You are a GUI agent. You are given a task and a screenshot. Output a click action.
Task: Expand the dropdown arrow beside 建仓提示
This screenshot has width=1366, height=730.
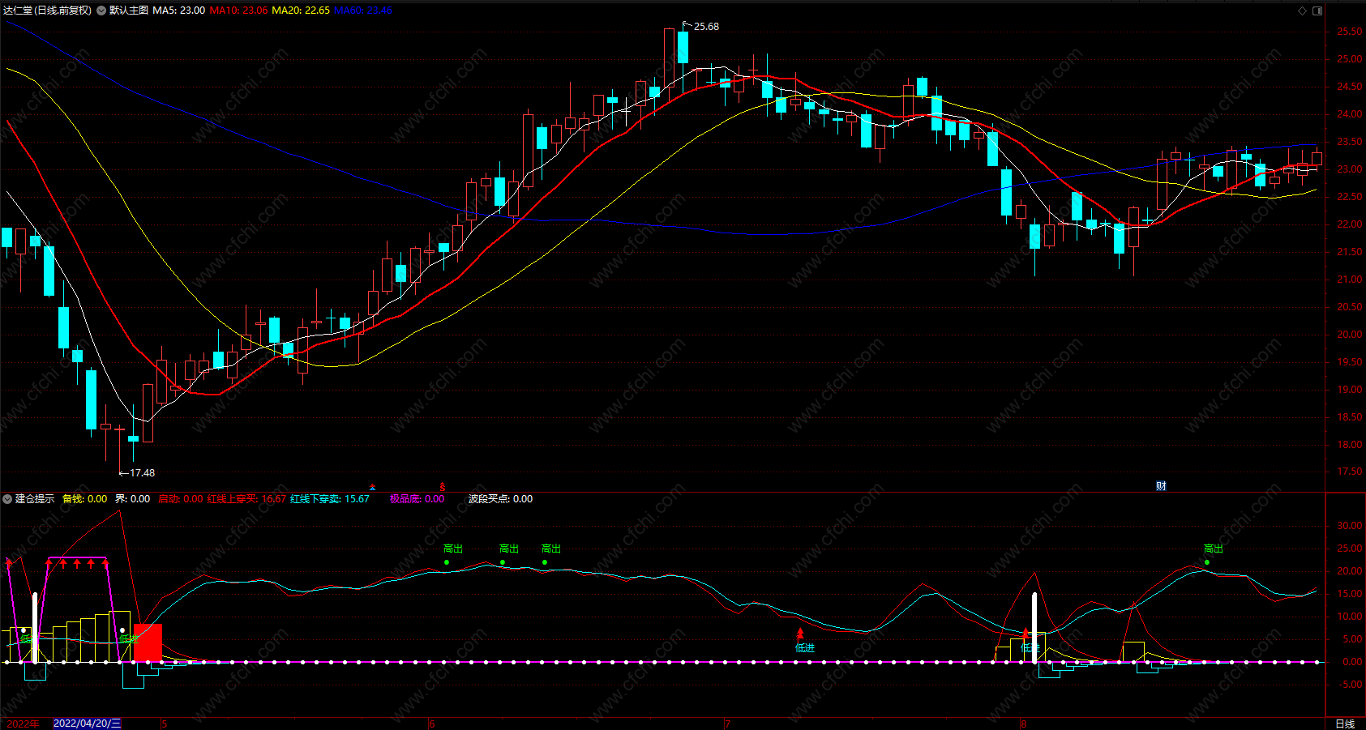click(7, 499)
